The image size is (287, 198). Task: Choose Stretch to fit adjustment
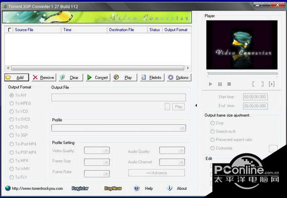click(223, 131)
